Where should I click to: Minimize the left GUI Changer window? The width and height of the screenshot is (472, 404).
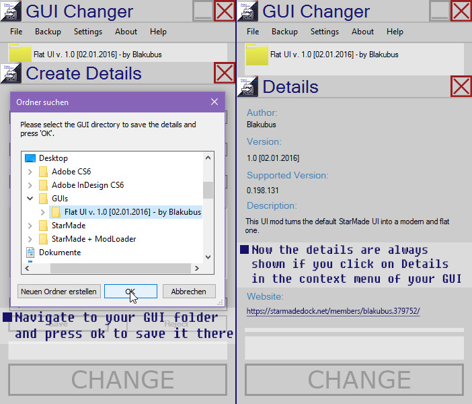(x=202, y=11)
